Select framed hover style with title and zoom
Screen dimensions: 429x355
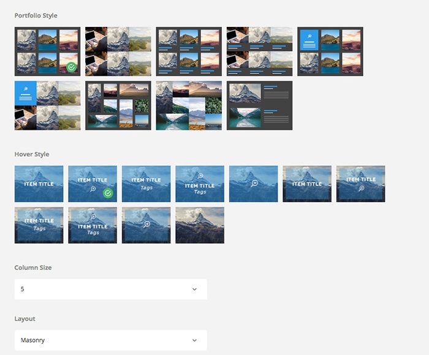(x=360, y=184)
